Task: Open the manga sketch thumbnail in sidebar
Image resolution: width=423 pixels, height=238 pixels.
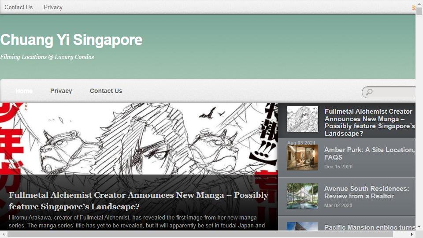Action: click(302, 119)
